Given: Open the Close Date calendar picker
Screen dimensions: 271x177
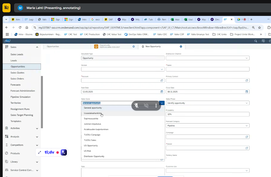Looking at the screenshot, I should 246,92.
